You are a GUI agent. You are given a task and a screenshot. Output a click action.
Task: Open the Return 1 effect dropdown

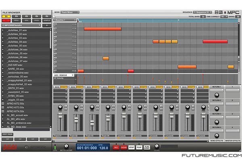coord(217,90)
